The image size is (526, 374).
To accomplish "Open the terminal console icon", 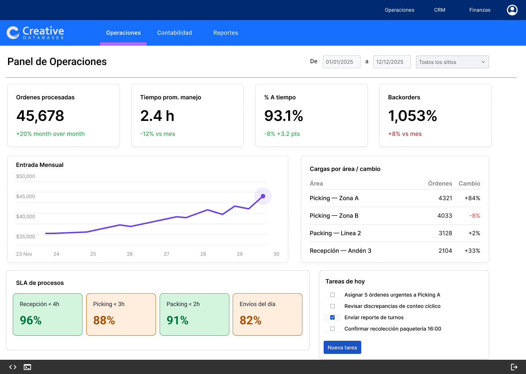I will pos(27,367).
